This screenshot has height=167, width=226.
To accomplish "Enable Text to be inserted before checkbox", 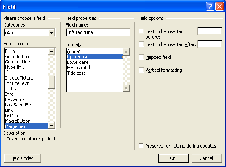I will [x=141, y=31].
